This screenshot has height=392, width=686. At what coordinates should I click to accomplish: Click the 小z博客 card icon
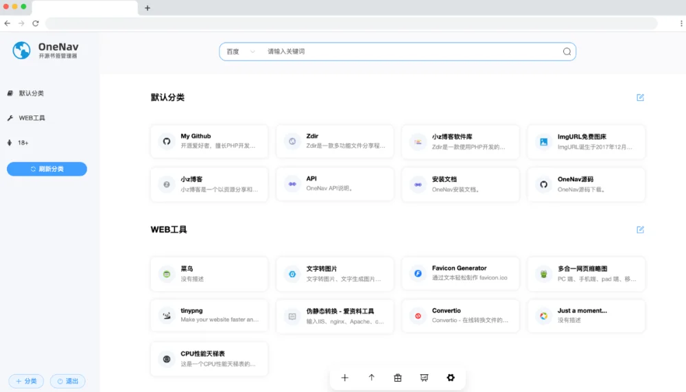click(x=167, y=185)
